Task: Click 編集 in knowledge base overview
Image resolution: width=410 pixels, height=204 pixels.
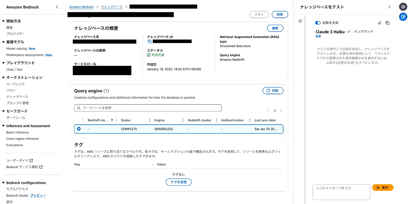Action: click(275, 28)
